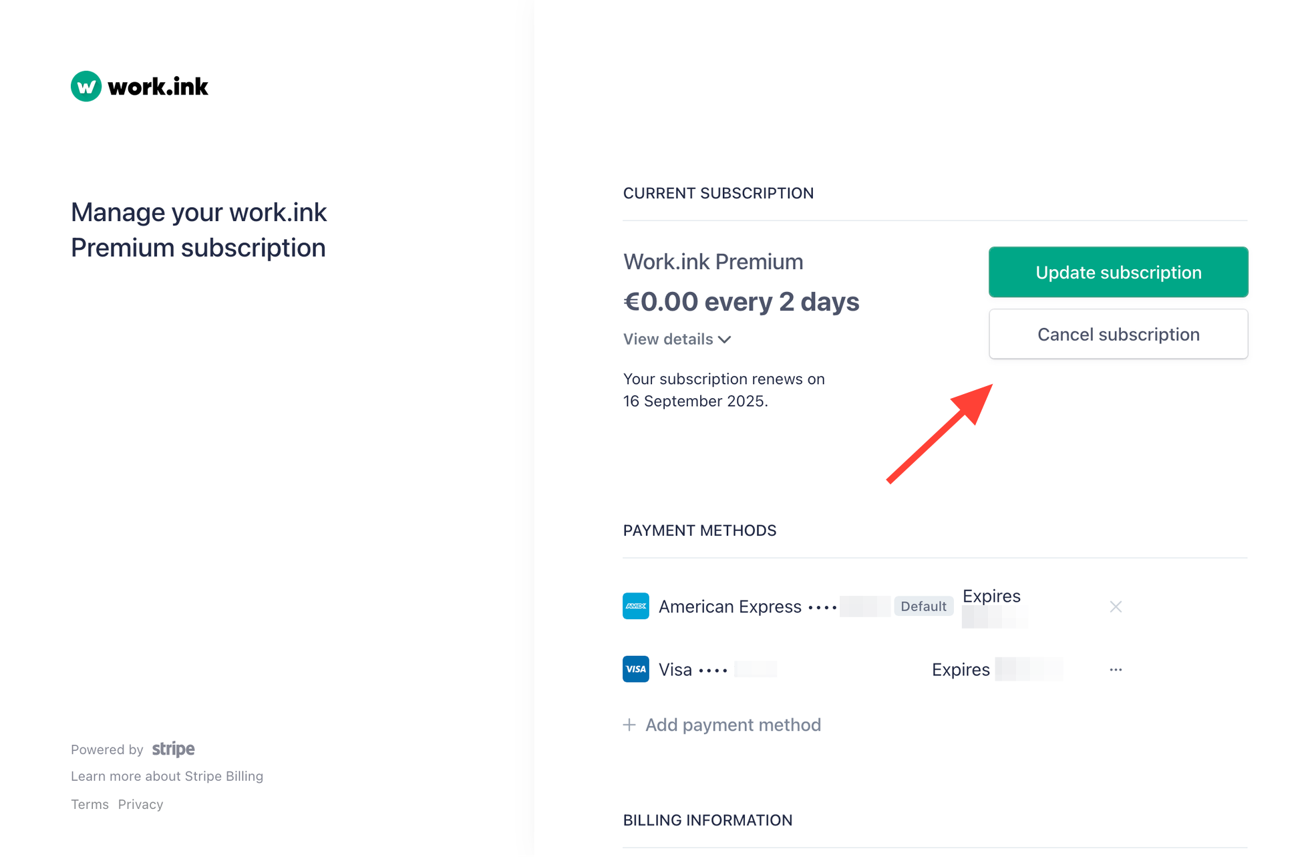Select the Visa payment method row
This screenshot has width=1316, height=857.
(872, 669)
